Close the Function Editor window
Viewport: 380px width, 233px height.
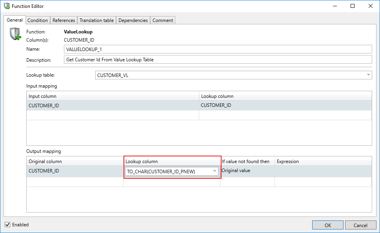click(x=370, y=6)
